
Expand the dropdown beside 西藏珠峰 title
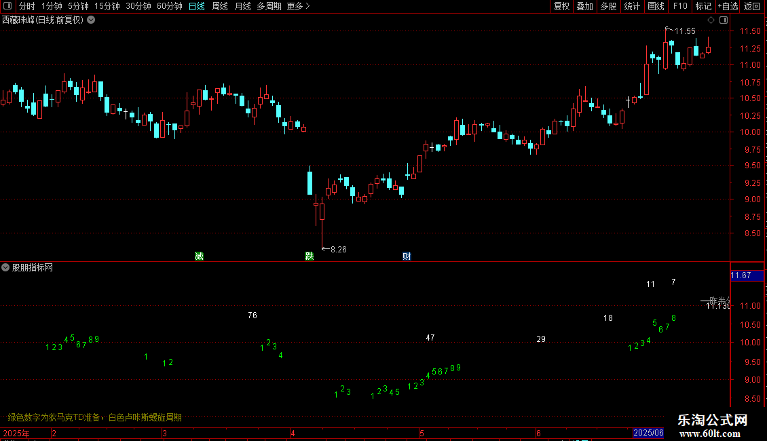tap(91, 20)
